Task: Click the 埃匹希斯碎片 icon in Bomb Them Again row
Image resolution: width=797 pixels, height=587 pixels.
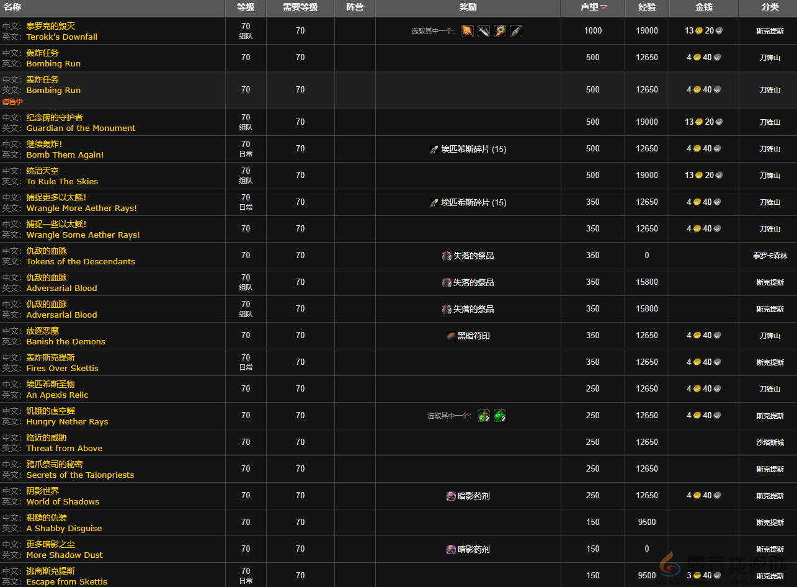Action: (x=434, y=149)
